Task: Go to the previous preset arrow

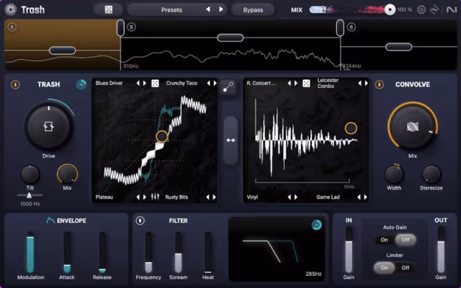Action: (208, 9)
